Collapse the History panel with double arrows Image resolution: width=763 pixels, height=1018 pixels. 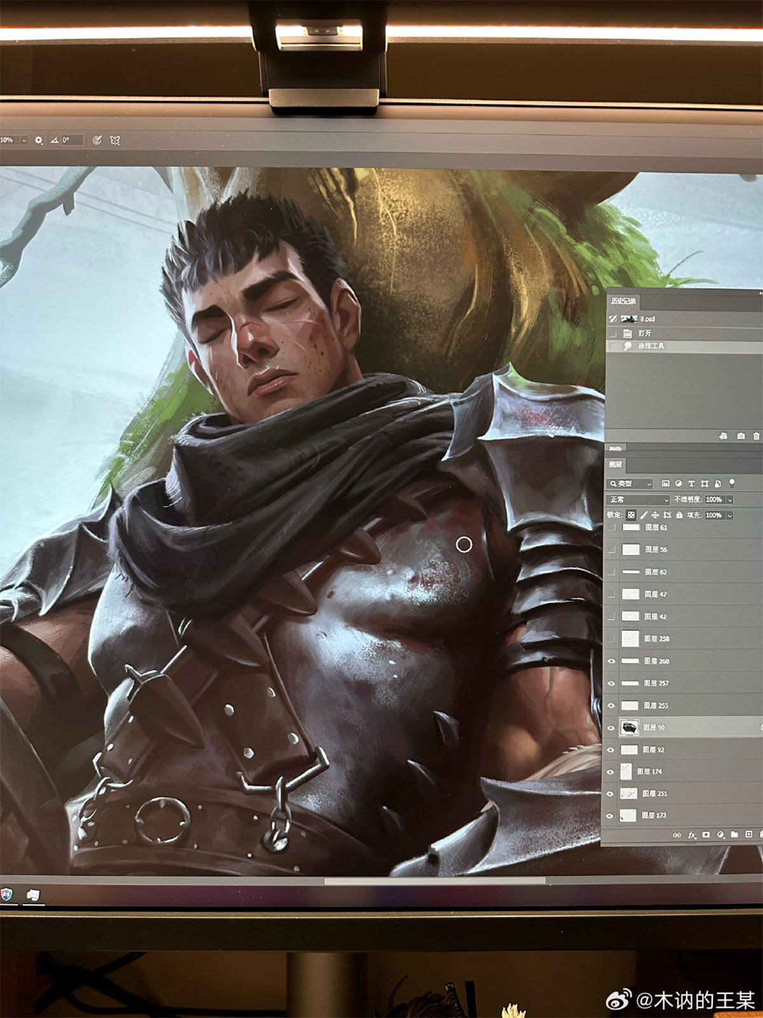[x=760, y=293]
